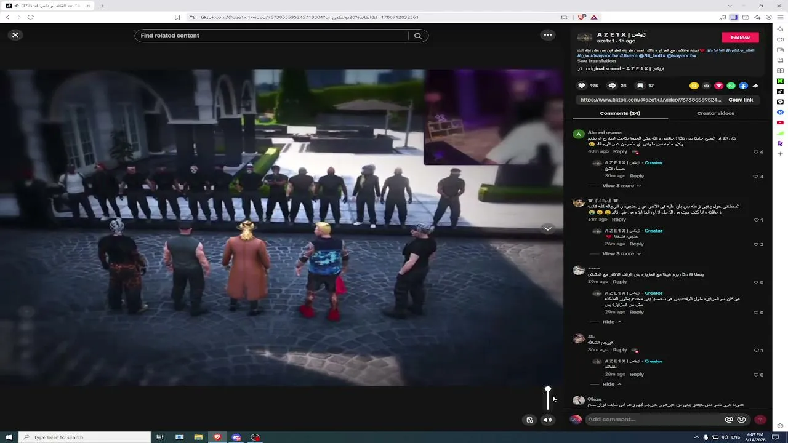Insert a mention with the @ icon
Image resolution: width=788 pixels, height=443 pixels.
(729, 420)
